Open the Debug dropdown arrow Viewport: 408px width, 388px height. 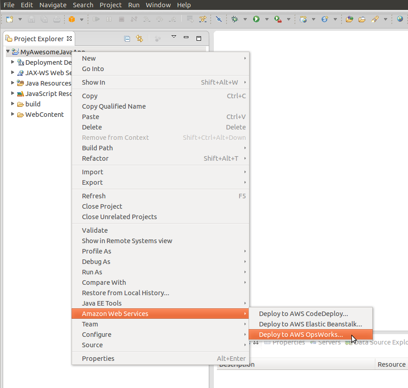click(245, 19)
